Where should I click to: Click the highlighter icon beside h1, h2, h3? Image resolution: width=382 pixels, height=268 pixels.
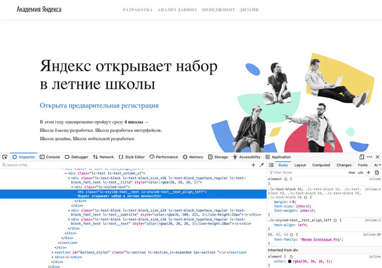click(x=292, y=234)
